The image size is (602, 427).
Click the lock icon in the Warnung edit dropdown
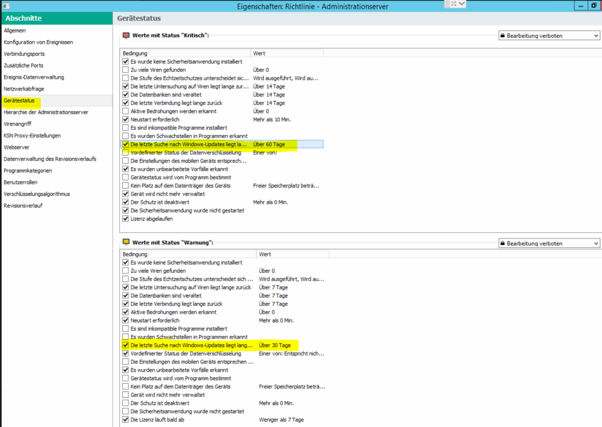503,243
